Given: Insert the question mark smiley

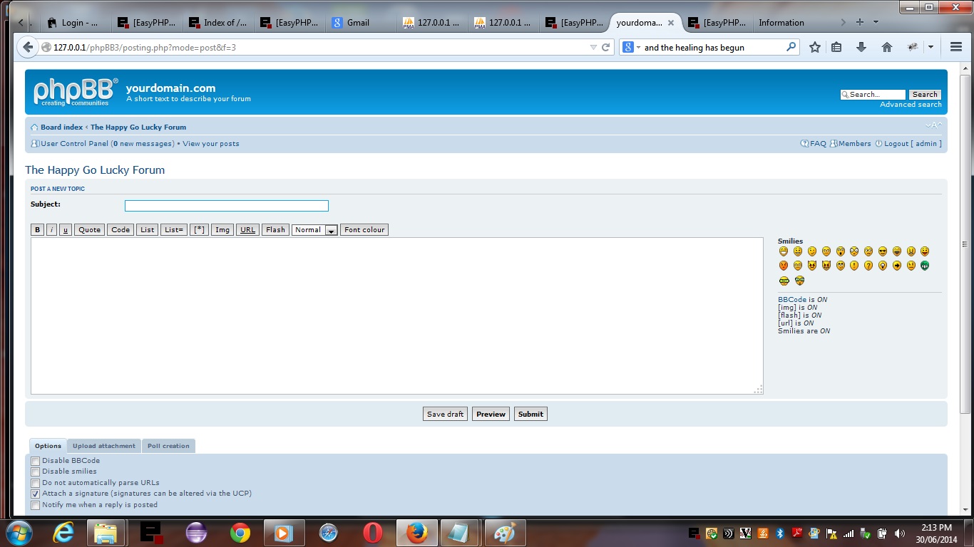Looking at the screenshot, I should (868, 266).
